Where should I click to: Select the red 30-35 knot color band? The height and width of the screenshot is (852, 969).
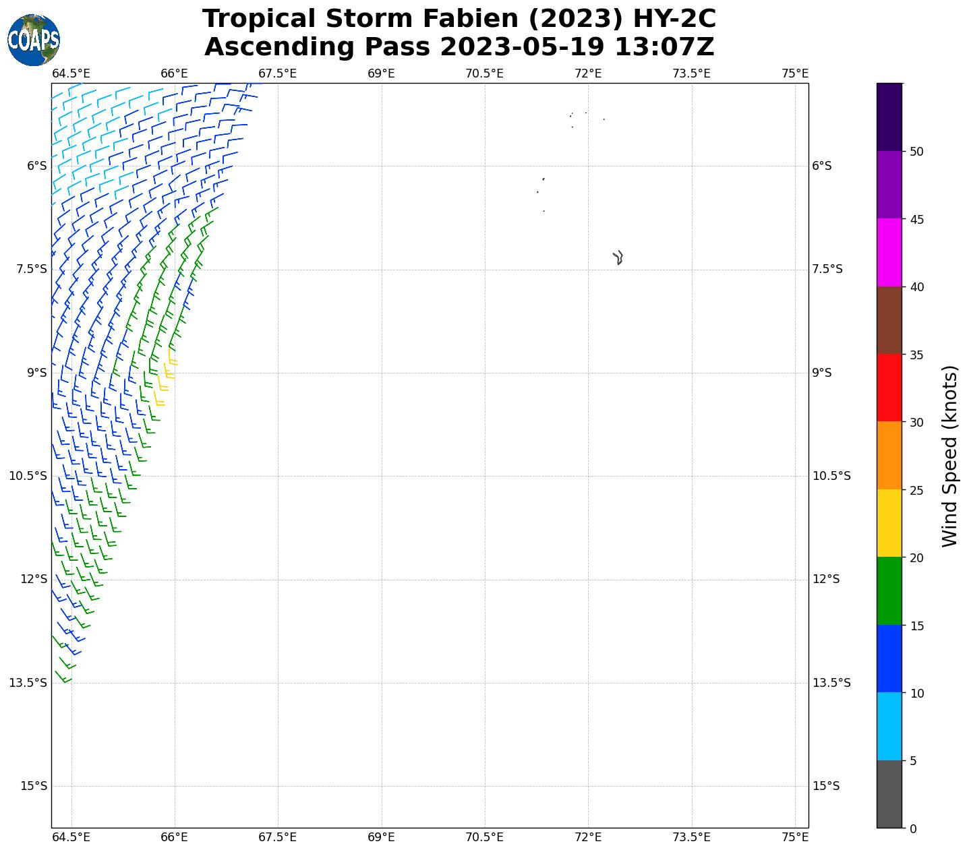tap(889, 388)
